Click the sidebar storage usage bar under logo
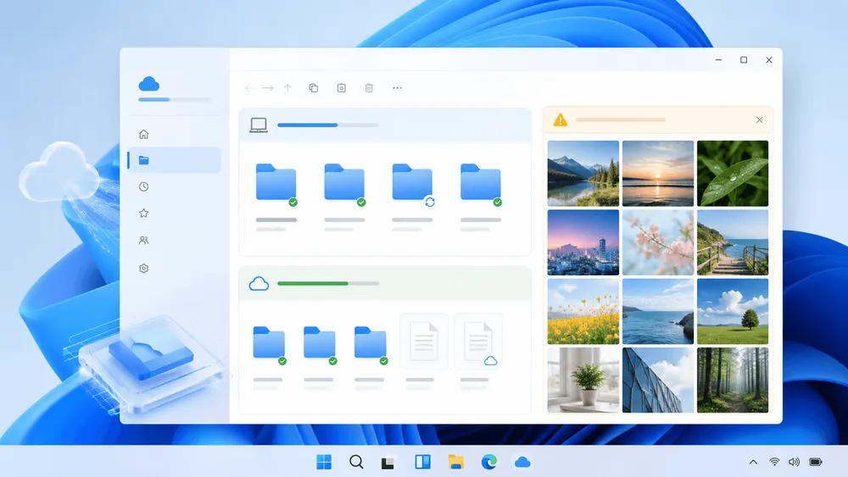Screen dimensions: 848x477 [174, 99]
